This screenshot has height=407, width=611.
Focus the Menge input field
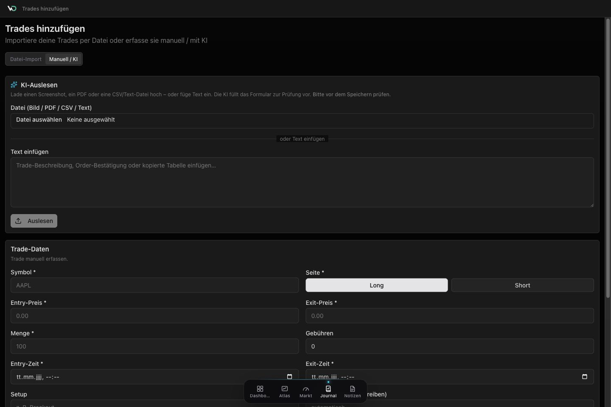point(154,346)
